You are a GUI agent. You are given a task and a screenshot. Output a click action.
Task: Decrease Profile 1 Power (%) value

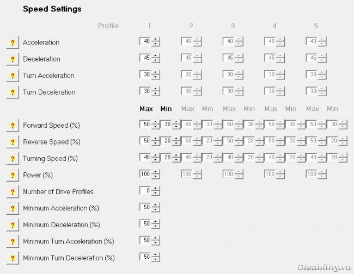point(155,177)
